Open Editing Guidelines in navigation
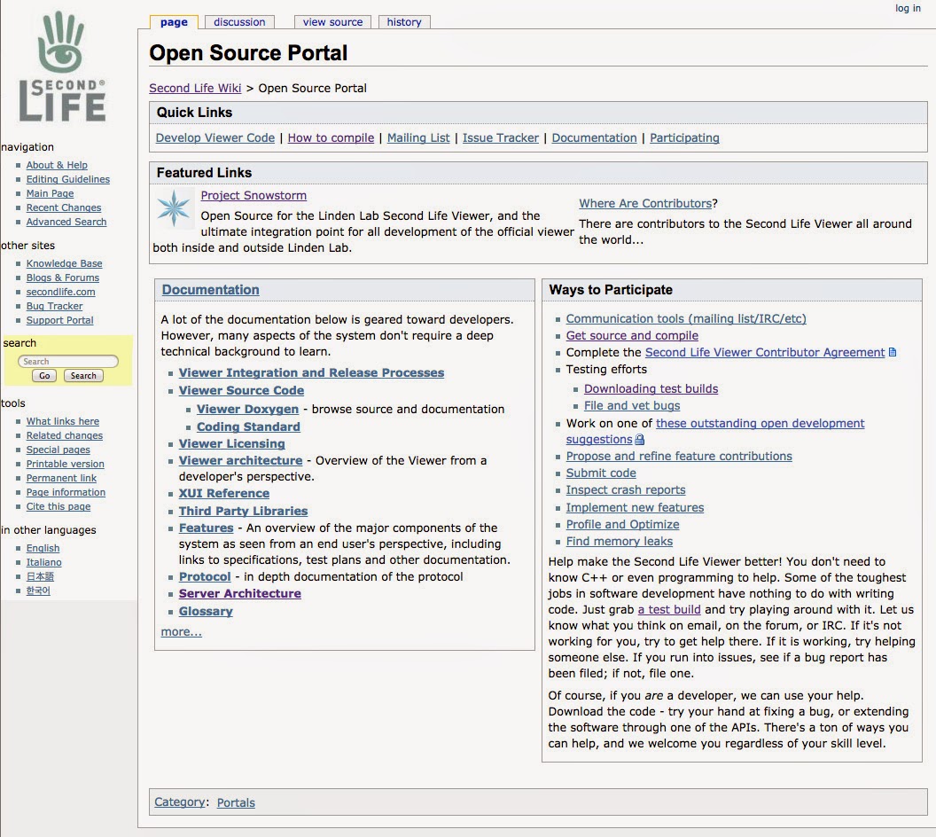Viewport: 936px width, 837px height. (x=68, y=180)
